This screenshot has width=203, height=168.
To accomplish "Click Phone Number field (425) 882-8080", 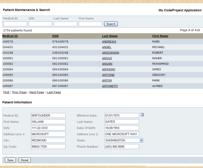I will point(122,146).
